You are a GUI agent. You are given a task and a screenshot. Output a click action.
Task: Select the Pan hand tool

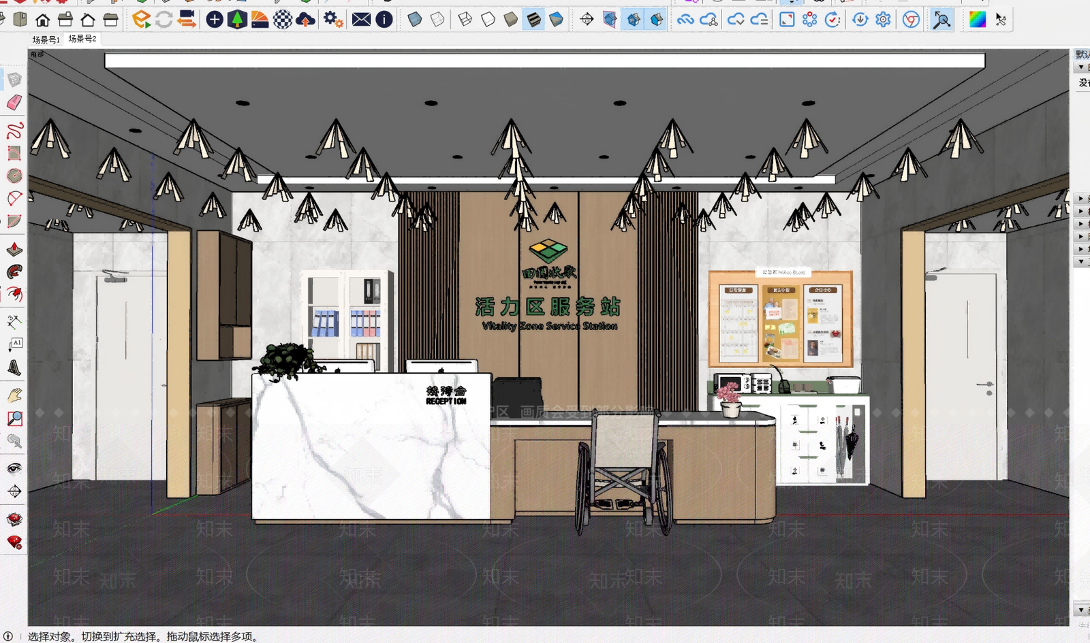click(14, 395)
